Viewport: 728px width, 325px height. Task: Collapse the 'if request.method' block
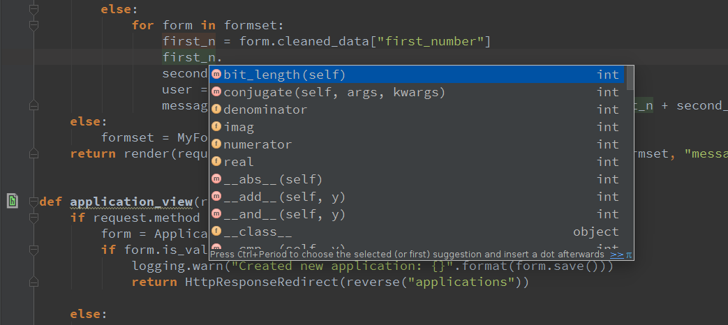point(34,218)
